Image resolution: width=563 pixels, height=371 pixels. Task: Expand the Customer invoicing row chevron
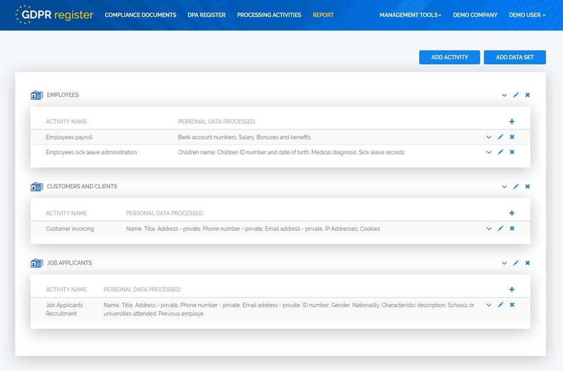489,228
